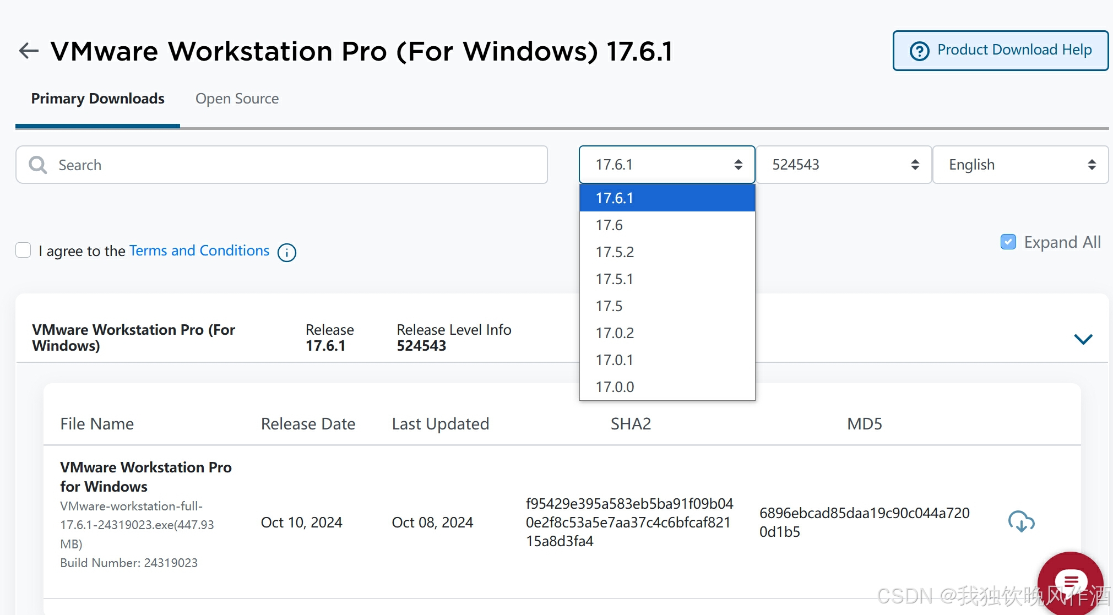Switch to the Open Source tab
The width and height of the screenshot is (1113, 615).
coord(237,99)
